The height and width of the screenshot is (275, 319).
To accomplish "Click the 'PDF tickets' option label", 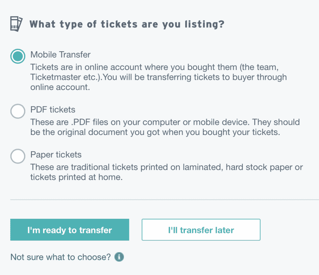I will click(x=53, y=110).
